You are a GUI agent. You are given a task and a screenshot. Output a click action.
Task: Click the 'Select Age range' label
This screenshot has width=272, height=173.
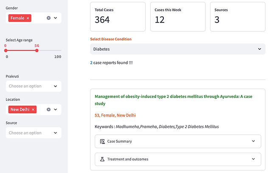[19, 40]
